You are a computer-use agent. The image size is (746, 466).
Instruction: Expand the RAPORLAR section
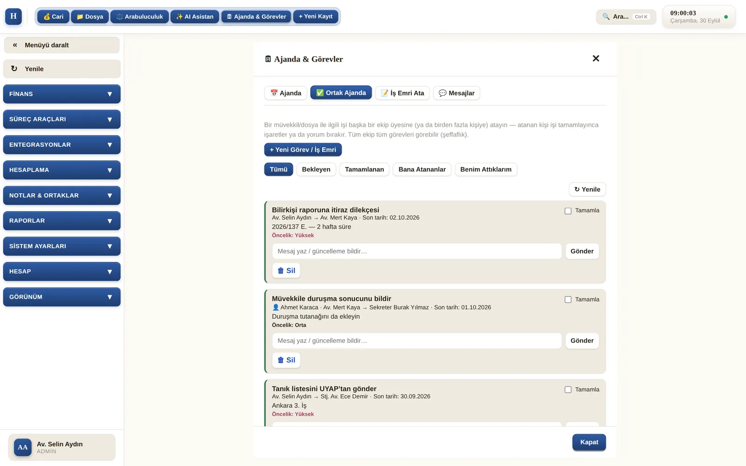[62, 221]
